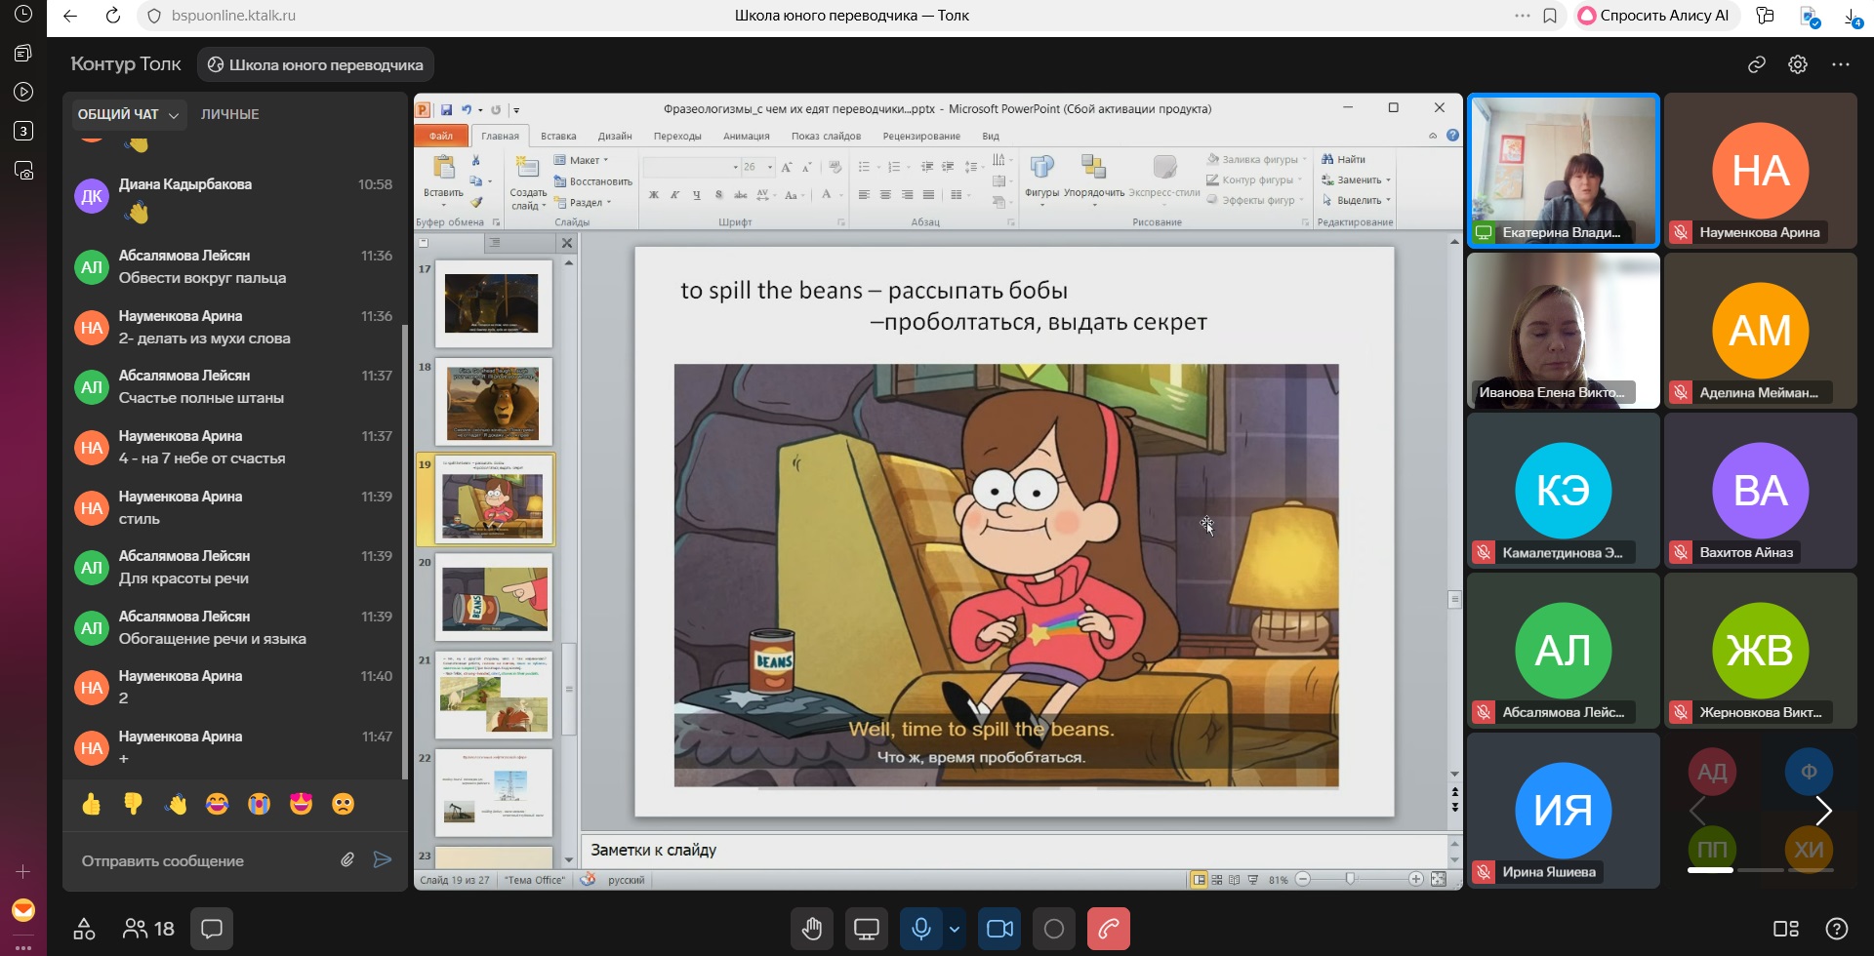Viewport: 1874px width, 956px height.
Task: Raise your hand in the meeting
Action: (x=812, y=929)
